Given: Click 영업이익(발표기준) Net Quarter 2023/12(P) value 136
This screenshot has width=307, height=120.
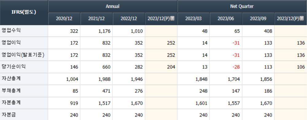Looking at the screenshot, I should tap(301, 55).
